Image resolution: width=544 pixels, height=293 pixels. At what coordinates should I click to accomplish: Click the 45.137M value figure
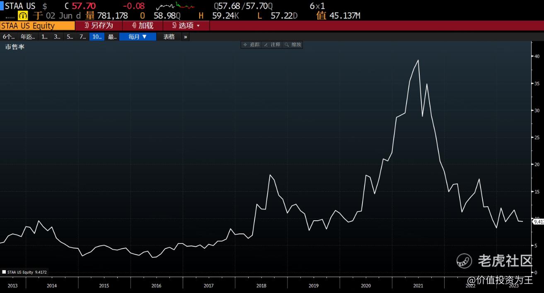coord(345,16)
